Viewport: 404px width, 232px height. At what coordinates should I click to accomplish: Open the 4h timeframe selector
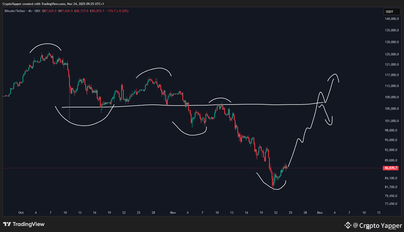click(30, 11)
